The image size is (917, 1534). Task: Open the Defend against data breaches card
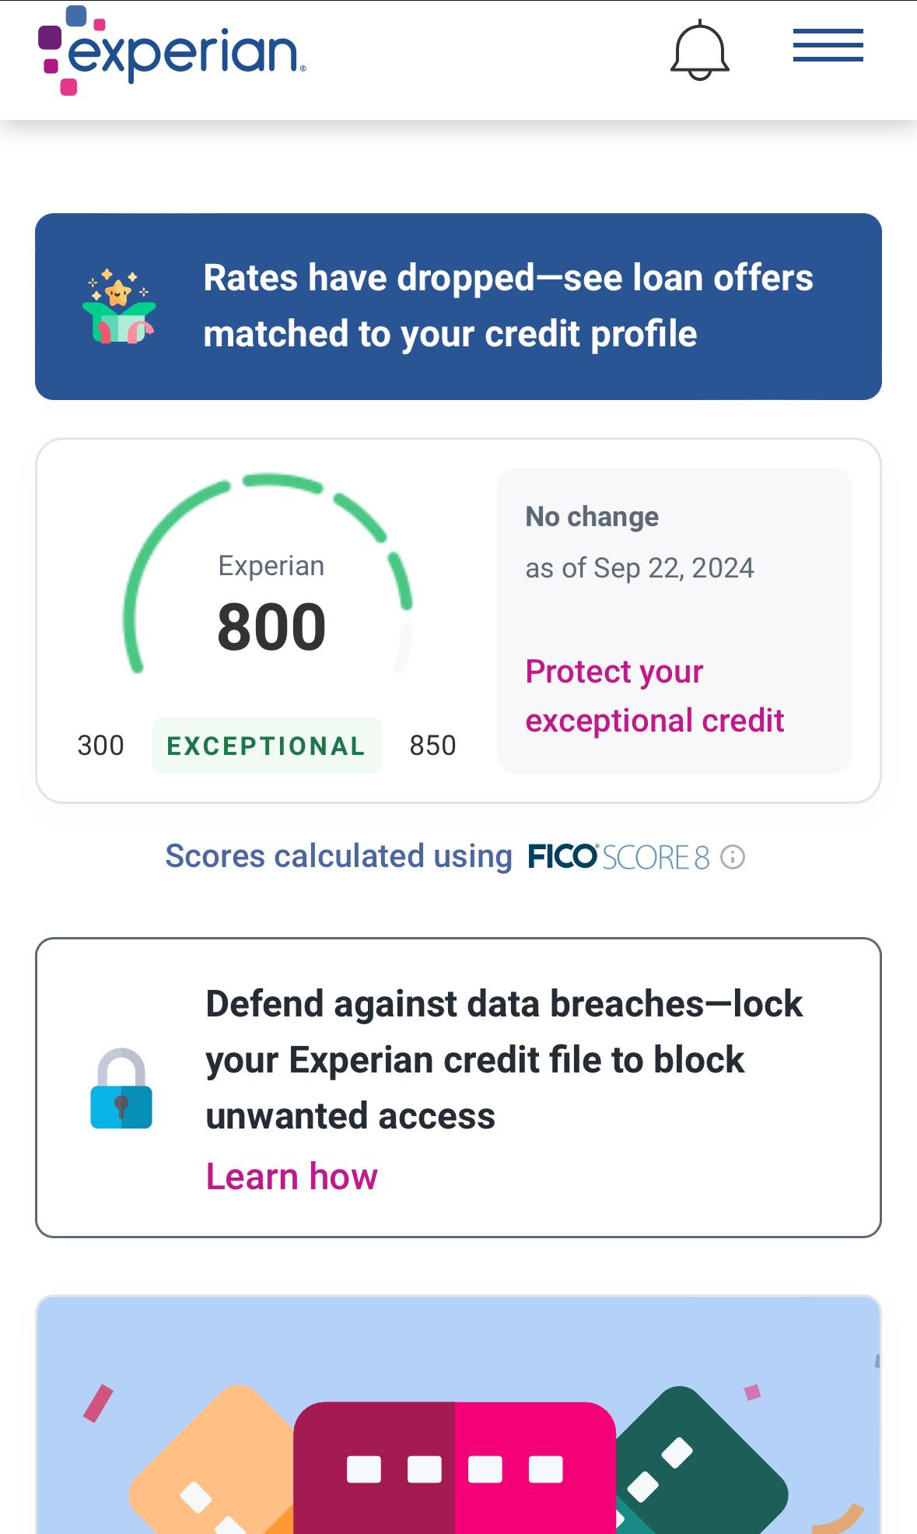coord(504,1059)
